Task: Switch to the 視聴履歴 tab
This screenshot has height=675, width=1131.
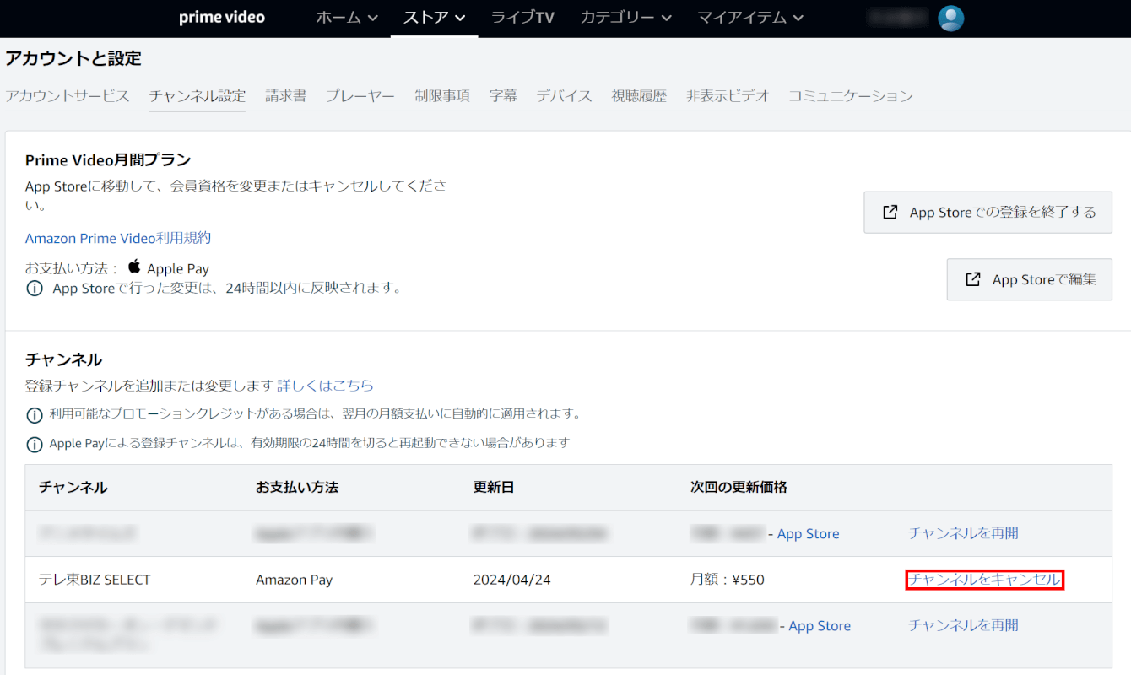Action: point(639,96)
